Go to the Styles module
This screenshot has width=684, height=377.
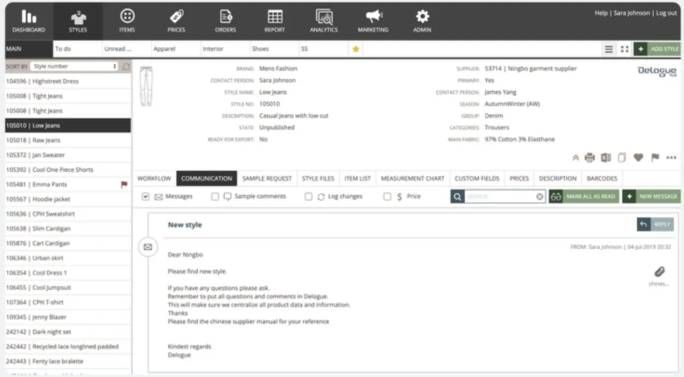(x=78, y=21)
